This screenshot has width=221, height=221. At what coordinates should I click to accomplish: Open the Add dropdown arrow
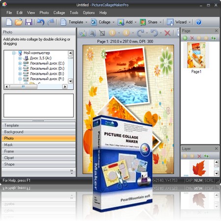point(136,22)
